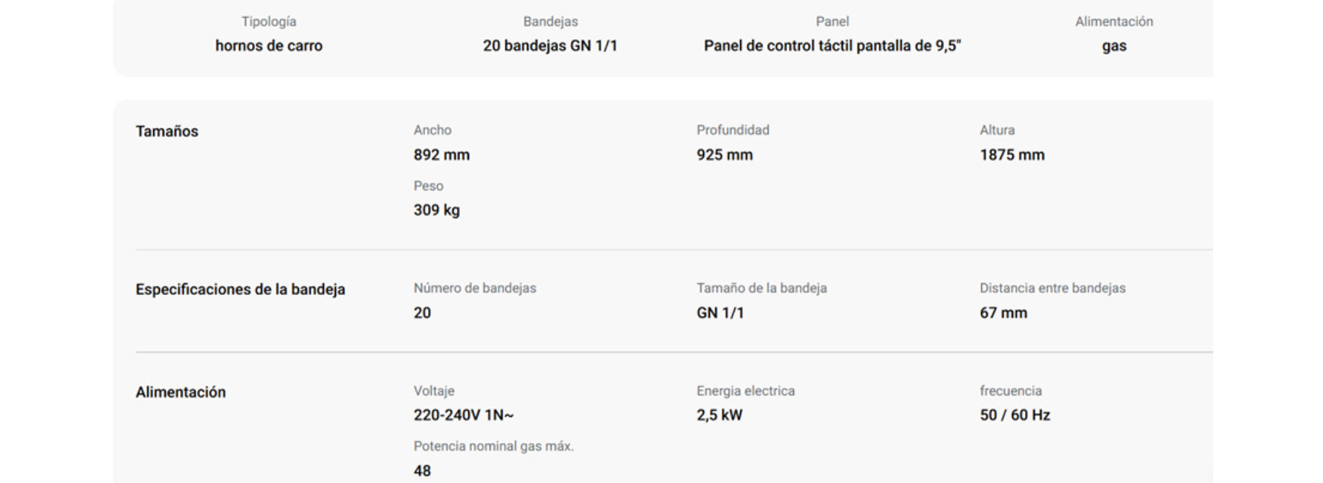Click the 'Panel de control táctil' description
Image resolution: width=1323 pixels, height=483 pixels.
coord(832,45)
